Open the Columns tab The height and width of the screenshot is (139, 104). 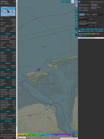click(95, 15)
